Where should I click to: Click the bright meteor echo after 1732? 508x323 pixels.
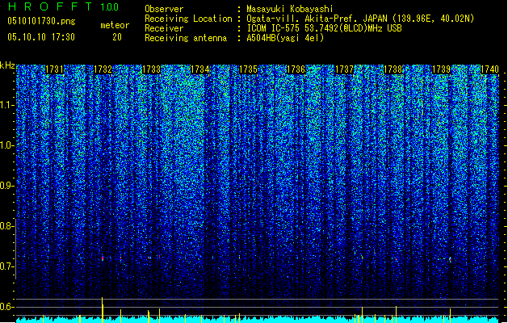[103, 258]
